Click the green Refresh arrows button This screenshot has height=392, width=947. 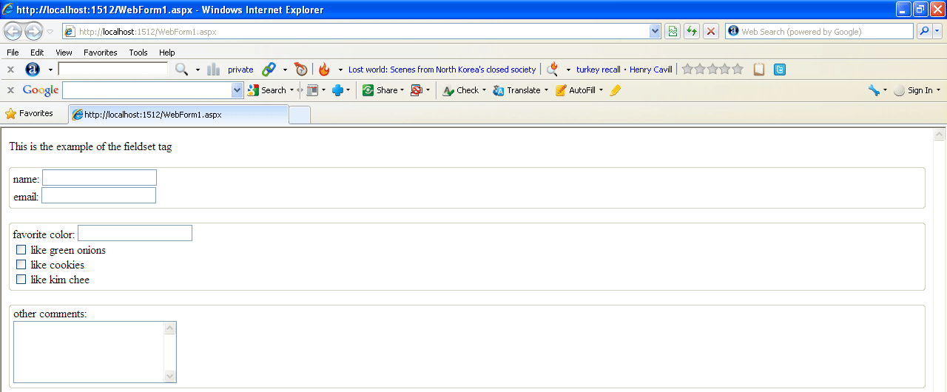[692, 31]
